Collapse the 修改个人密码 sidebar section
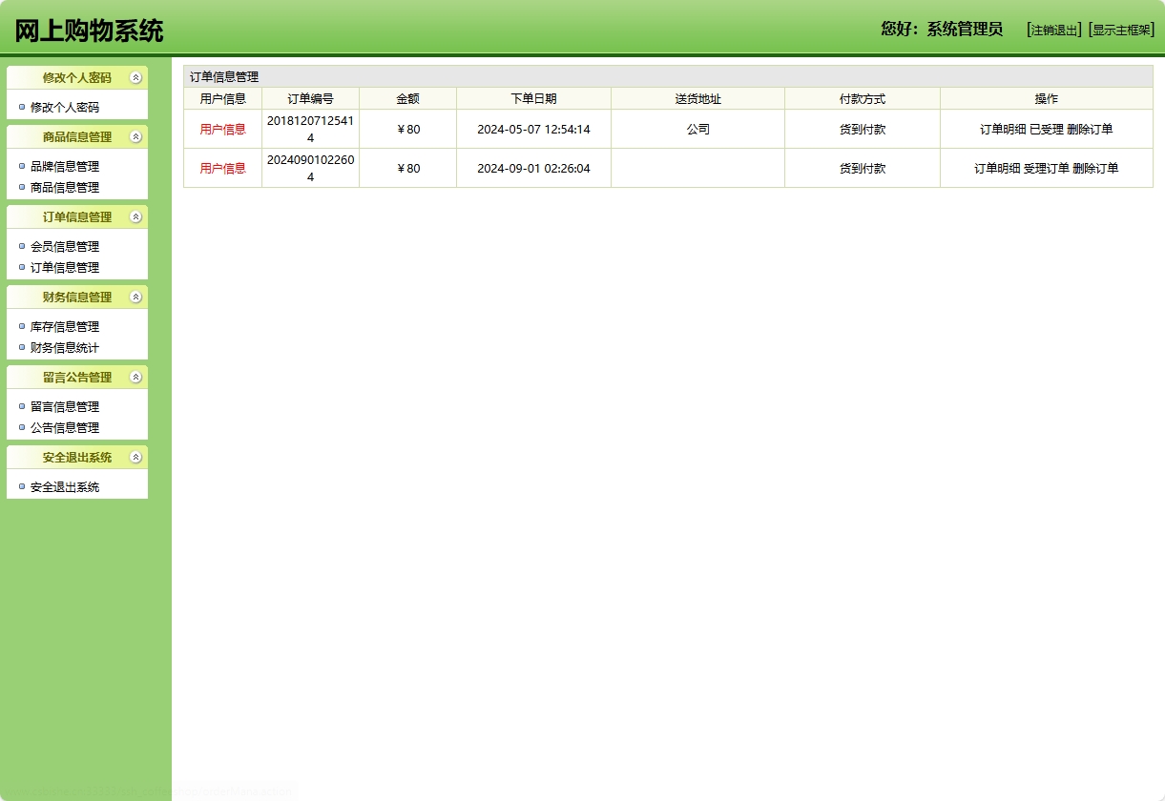This screenshot has width=1165, height=801. 135,78
